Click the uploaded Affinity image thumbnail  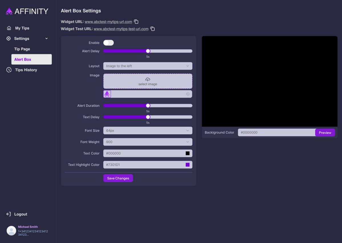click(107, 94)
